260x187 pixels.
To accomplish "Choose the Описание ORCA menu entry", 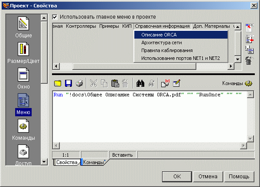I will tap(181, 35).
